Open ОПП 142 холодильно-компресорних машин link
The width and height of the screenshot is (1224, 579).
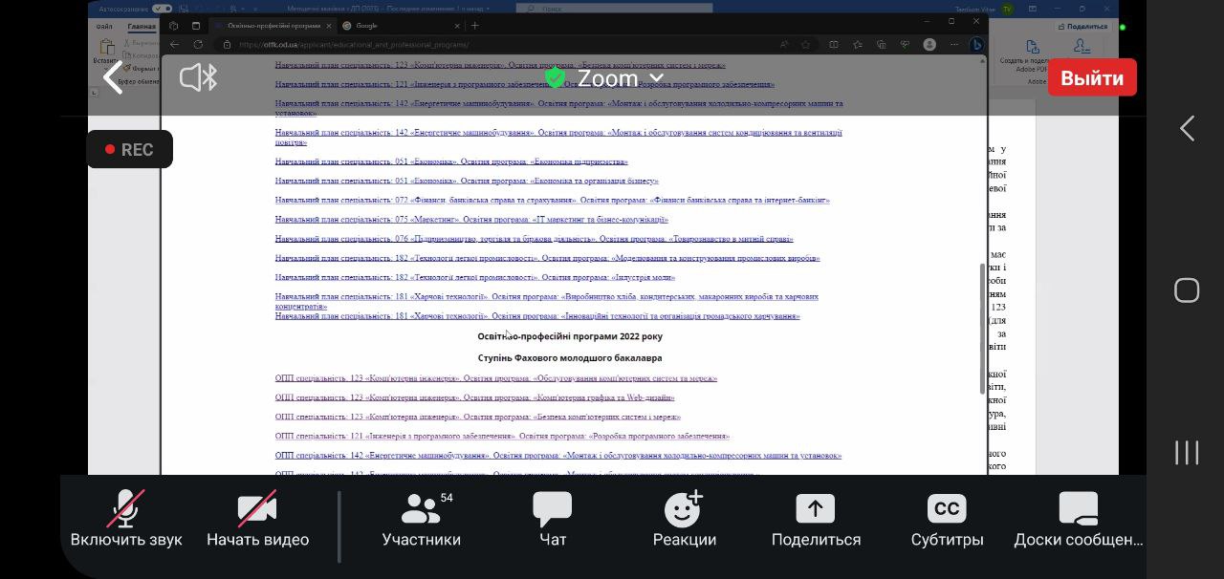[x=558, y=455]
